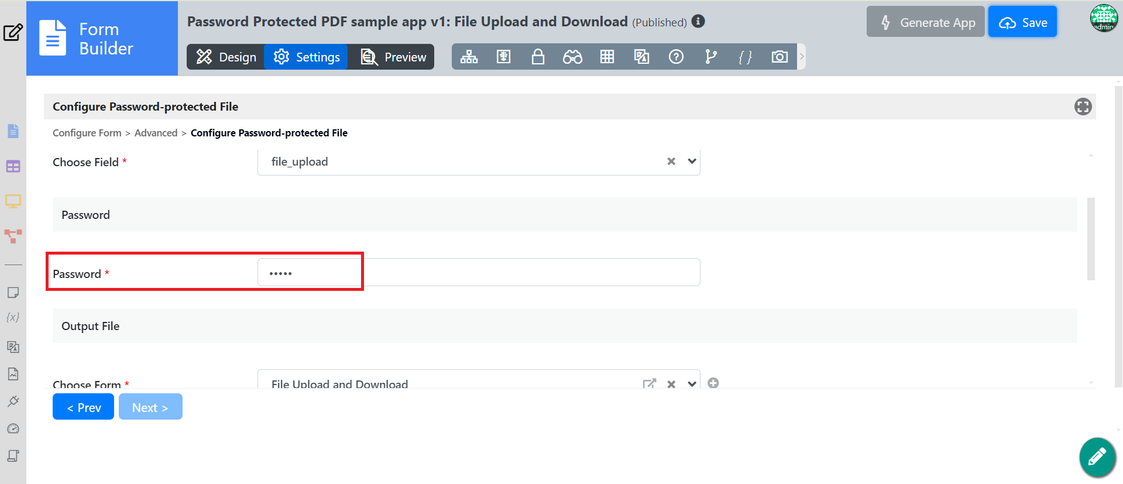Click the quick edit pencil-square icon at top left
The height and width of the screenshot is (484, 1123).
click(13, 32)
